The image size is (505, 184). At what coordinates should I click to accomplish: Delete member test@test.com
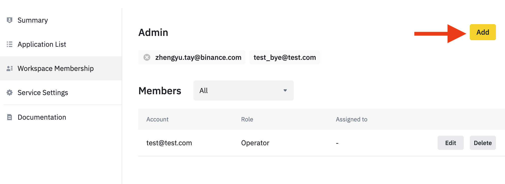click(x=483, y=143)
